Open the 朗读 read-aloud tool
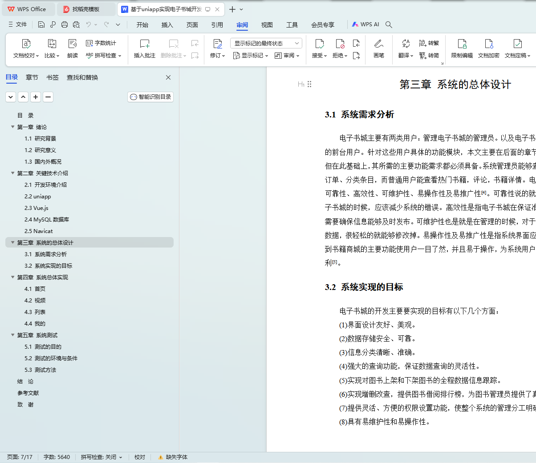Viewport: 536px width, 463px height. coord(73,44)
